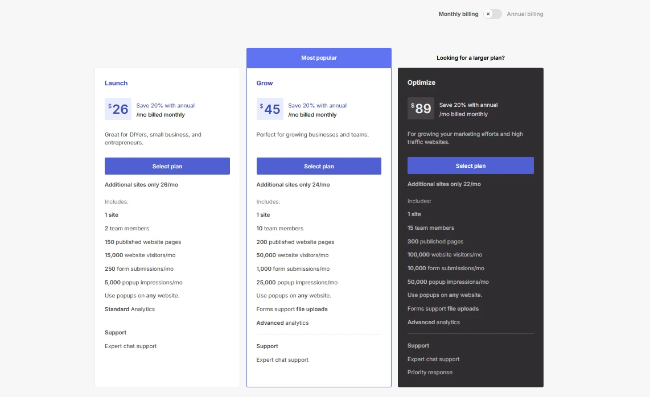This screenshot has height=397, width=650.
Task: Toggle the monthly/annual billing switch
Action: click(492, 14)
